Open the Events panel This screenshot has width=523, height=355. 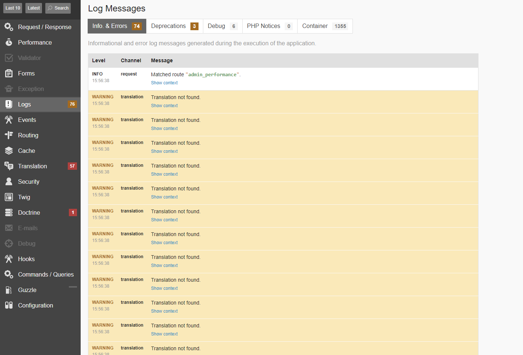40,120
